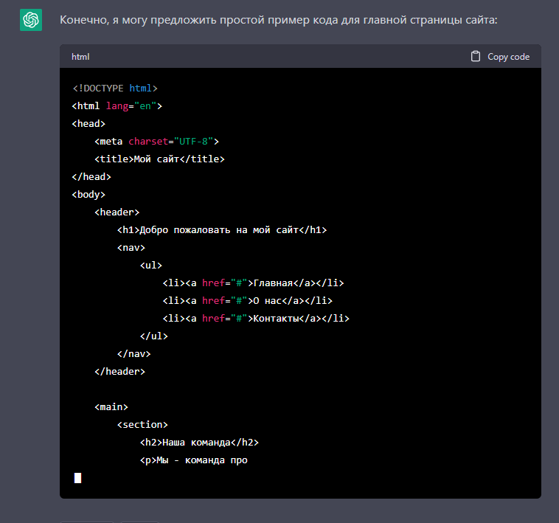Click the opening <head> tag line
Image resolution: width=559 pixels, height=523 pixels.
(88, 124)
